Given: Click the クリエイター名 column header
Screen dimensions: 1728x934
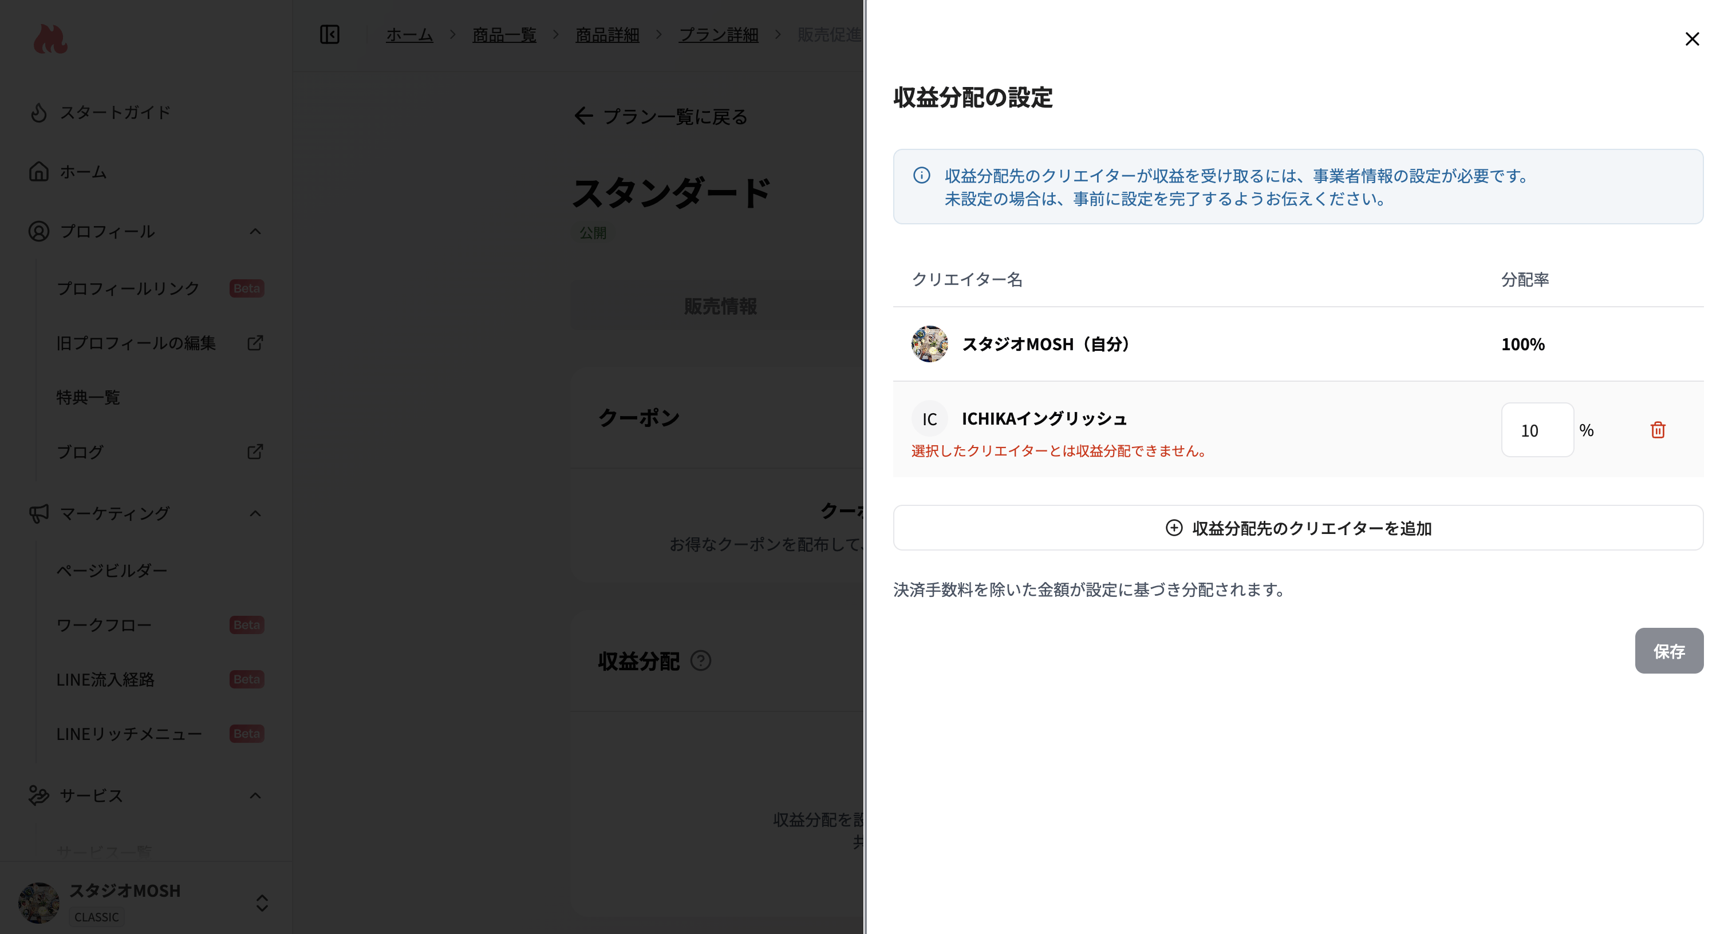Looking at the screenshot, I should (x=966, y=279).
